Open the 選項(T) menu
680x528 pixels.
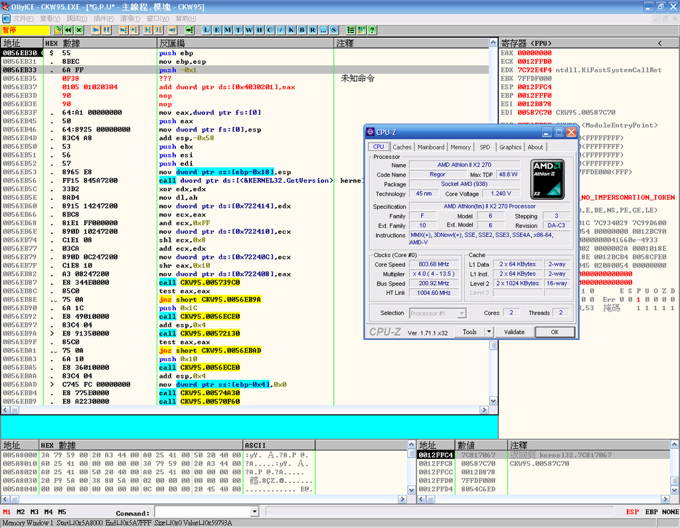pyautogui.click(x=131, y=19)
